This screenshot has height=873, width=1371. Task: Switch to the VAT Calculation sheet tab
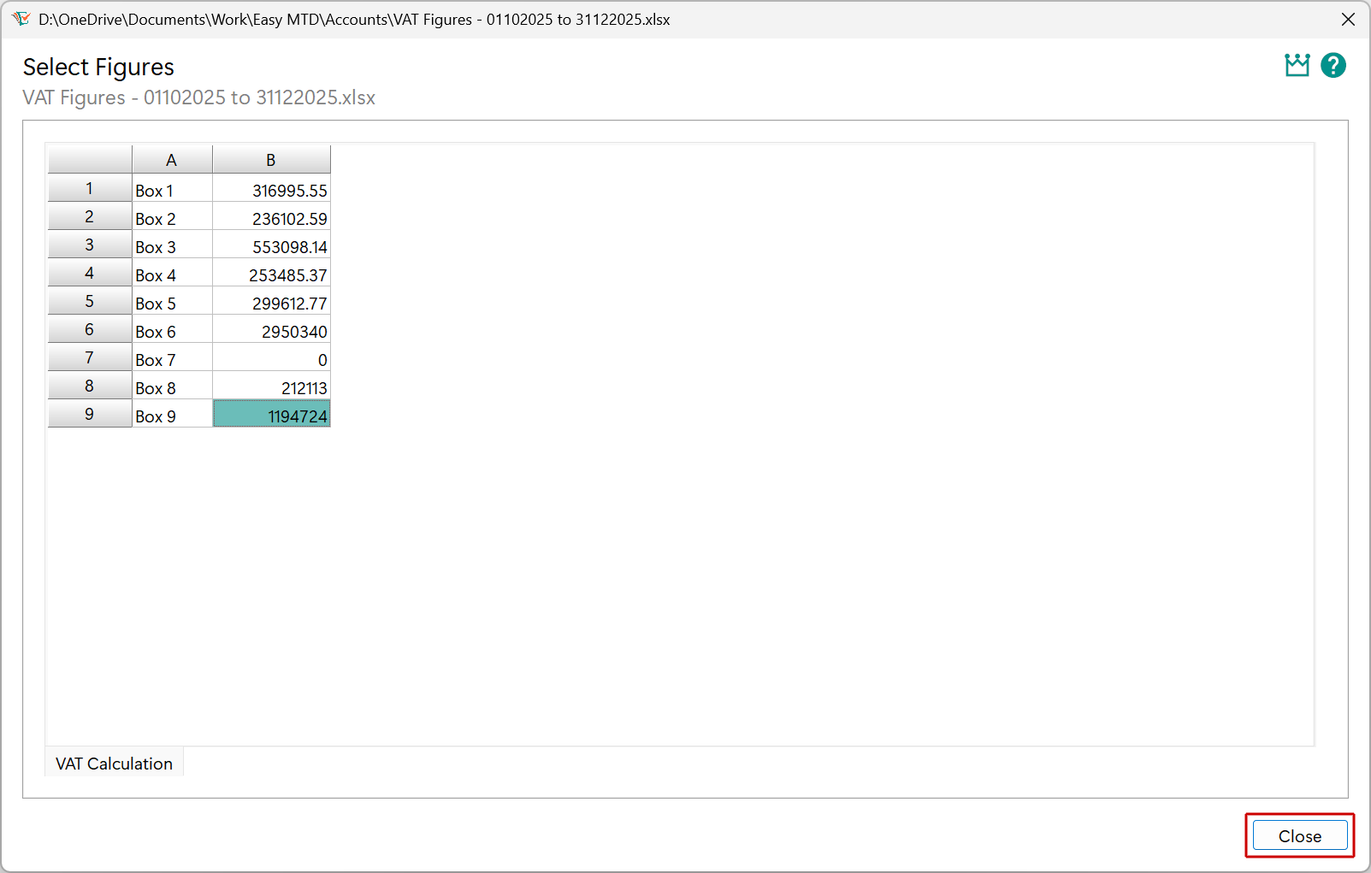click(x=114, y=763)
